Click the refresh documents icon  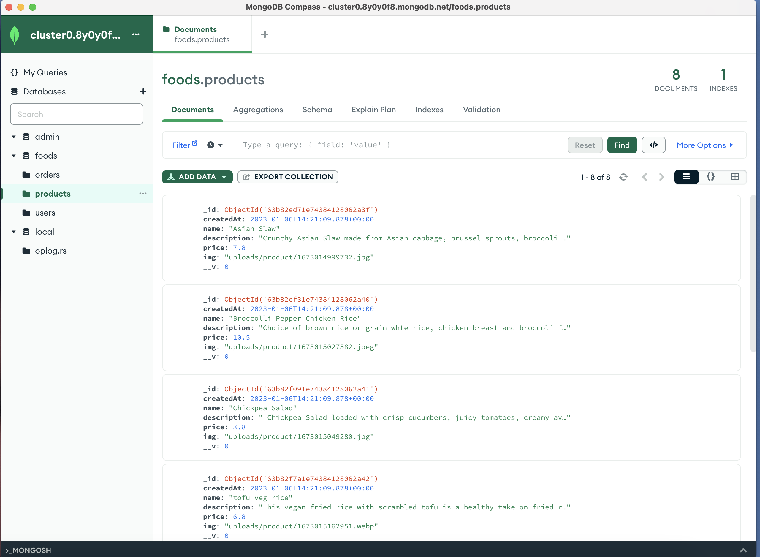(x=623, y=177)
